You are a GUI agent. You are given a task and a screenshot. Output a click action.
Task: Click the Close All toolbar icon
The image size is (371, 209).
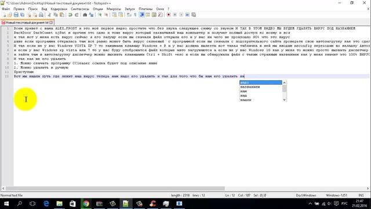pyautogui.click(x=35, y=15)
